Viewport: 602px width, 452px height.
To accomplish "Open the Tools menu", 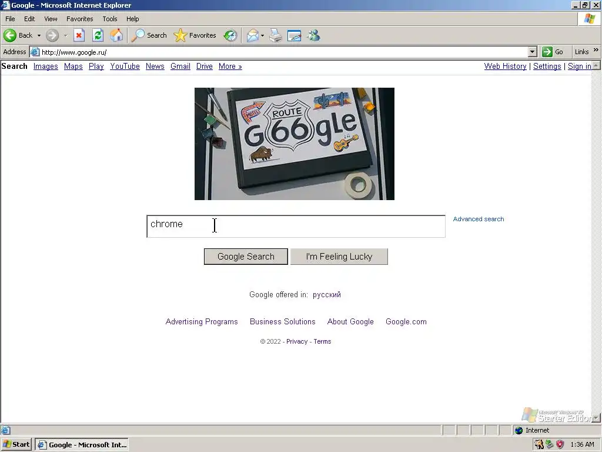I will [x=110, y=19].
